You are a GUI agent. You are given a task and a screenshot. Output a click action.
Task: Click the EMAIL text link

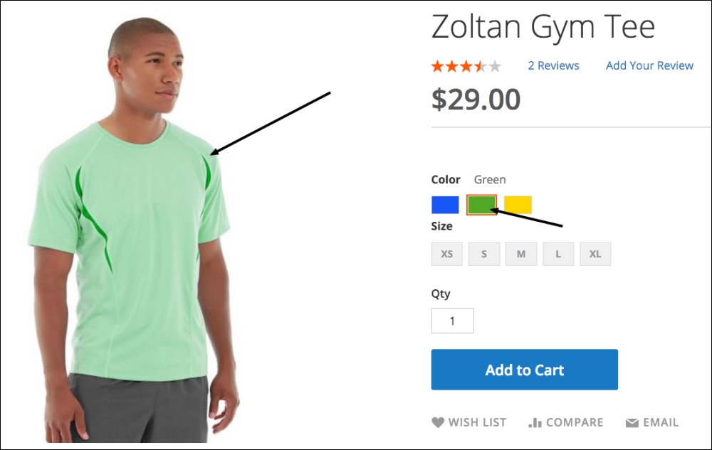click(x=661, y=422)
